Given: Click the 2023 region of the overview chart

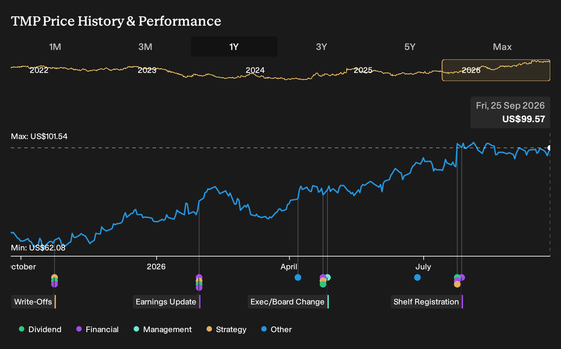Looking at the screenshot, I should 147,70.
